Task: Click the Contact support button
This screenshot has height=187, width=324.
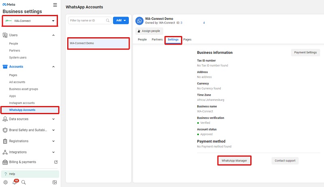Action: coord(285,161)
